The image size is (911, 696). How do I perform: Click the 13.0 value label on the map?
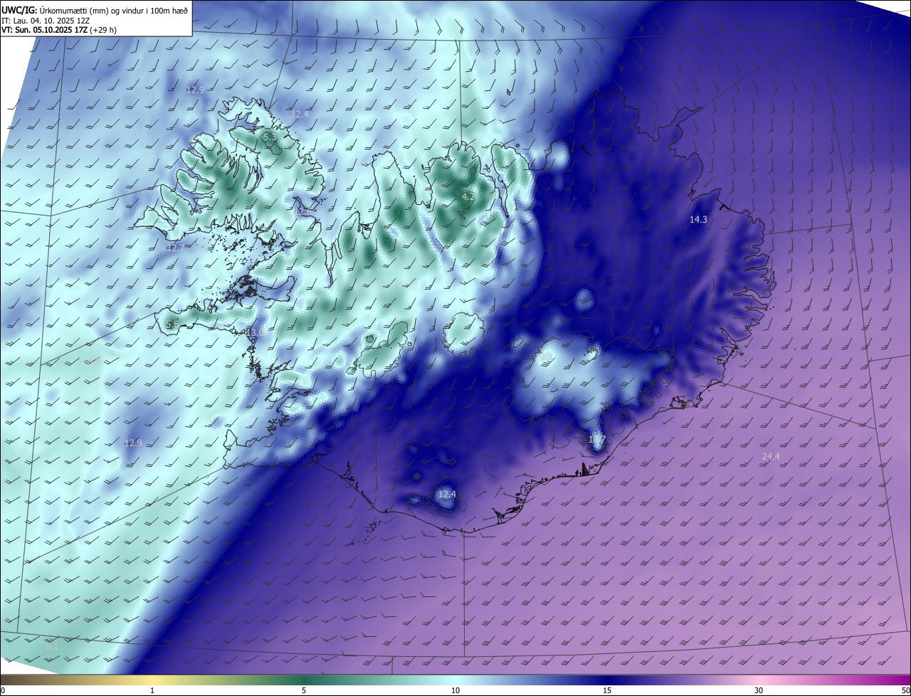point(255,332)
